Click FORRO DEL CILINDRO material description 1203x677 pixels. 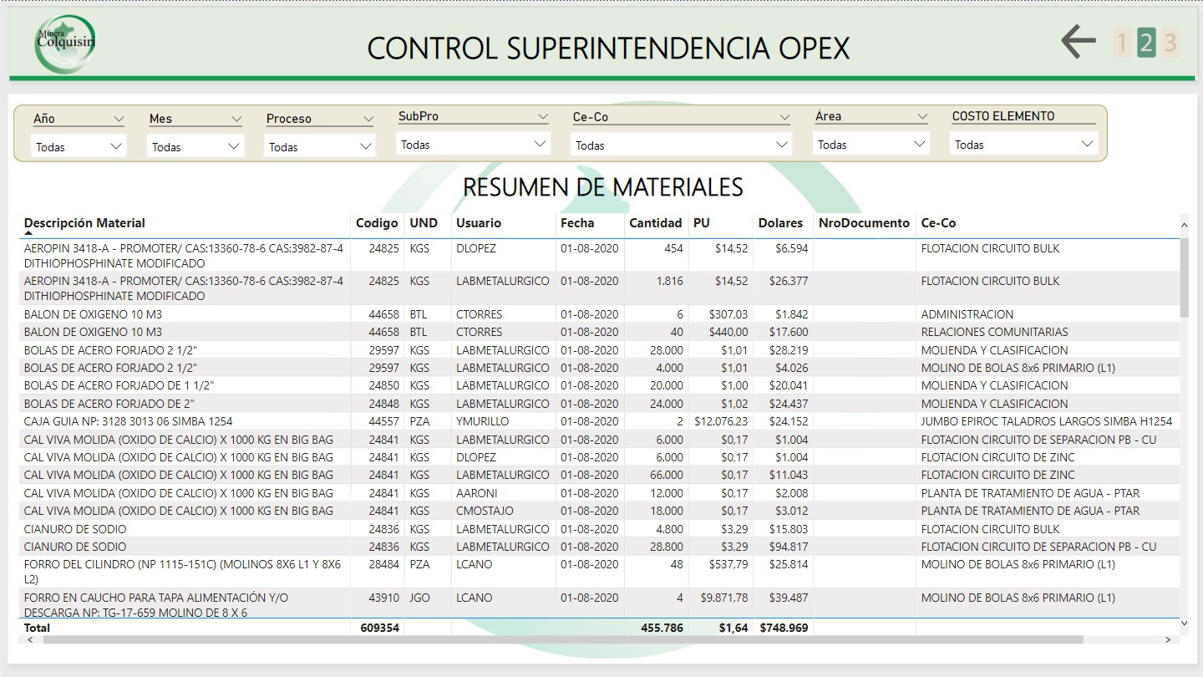[183, 572]
